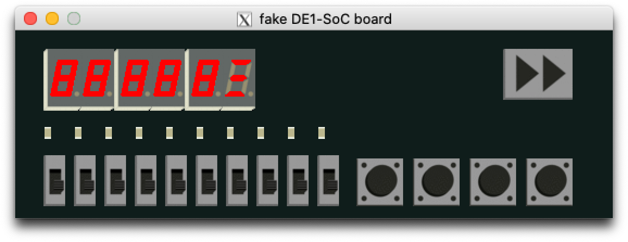Click the first LED indicator above switches
The height and width of the screenshot is (242, 628).
[x=48, y=132]
